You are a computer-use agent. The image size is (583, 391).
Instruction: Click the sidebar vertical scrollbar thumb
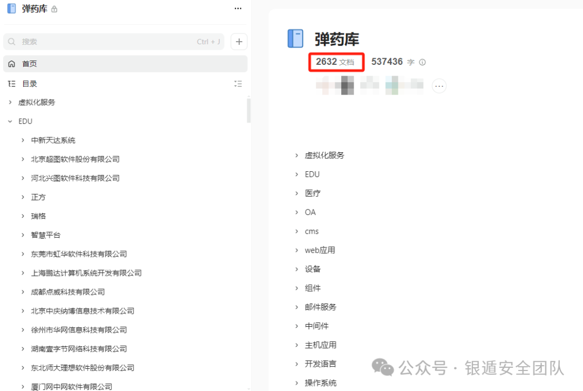pos(249,110)
